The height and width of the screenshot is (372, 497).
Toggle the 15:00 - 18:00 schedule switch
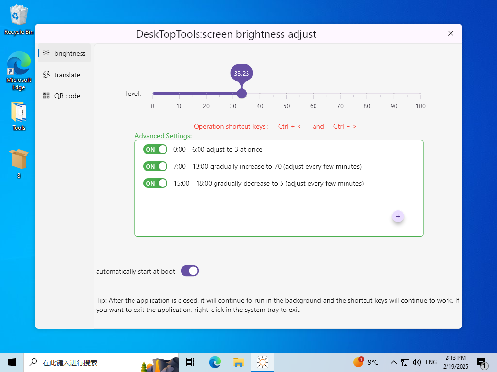point(155,183)
